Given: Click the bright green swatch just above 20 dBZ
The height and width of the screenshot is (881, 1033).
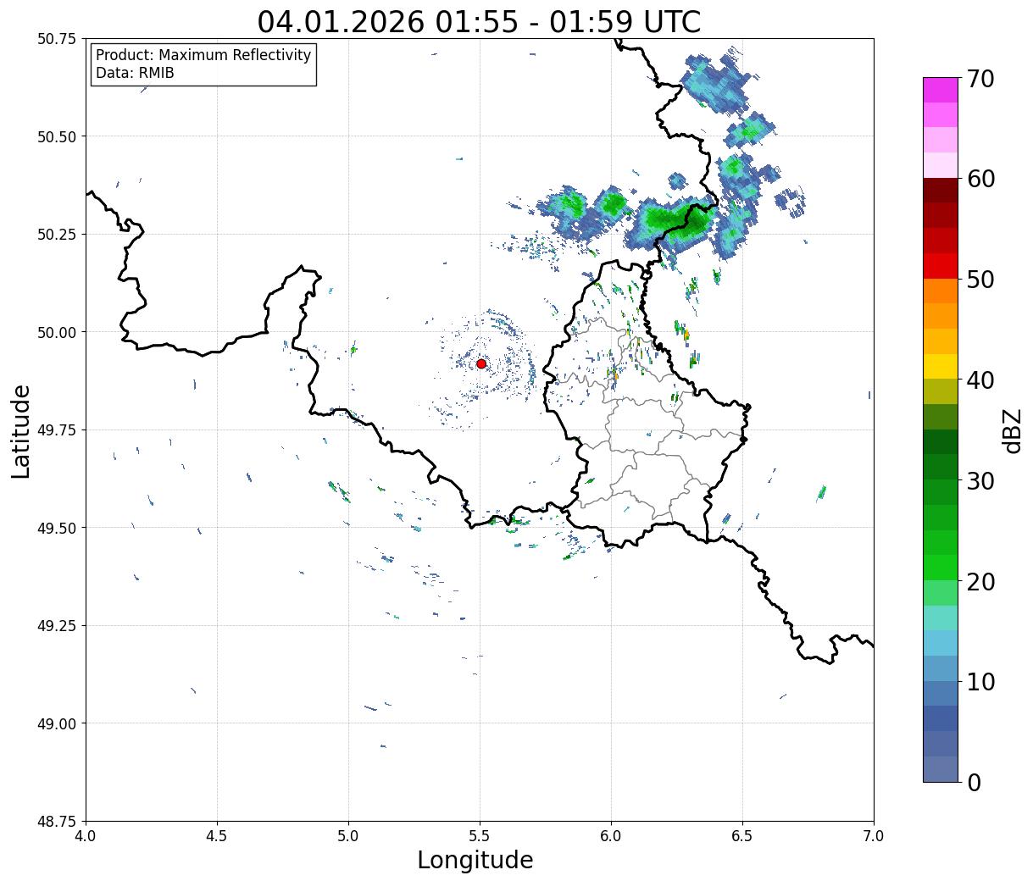Looking at the screenshot, I should 940,568.
